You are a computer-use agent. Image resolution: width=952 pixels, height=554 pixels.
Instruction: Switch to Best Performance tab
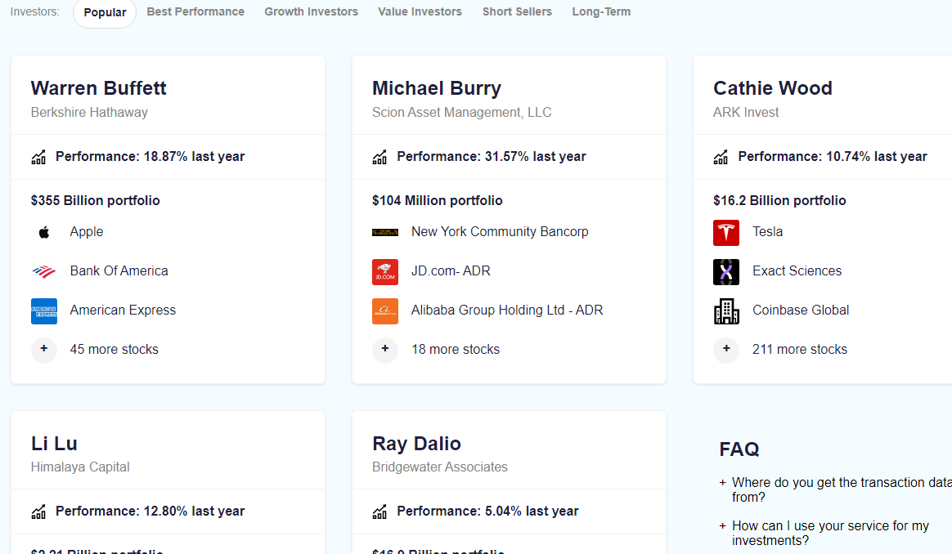195,11
